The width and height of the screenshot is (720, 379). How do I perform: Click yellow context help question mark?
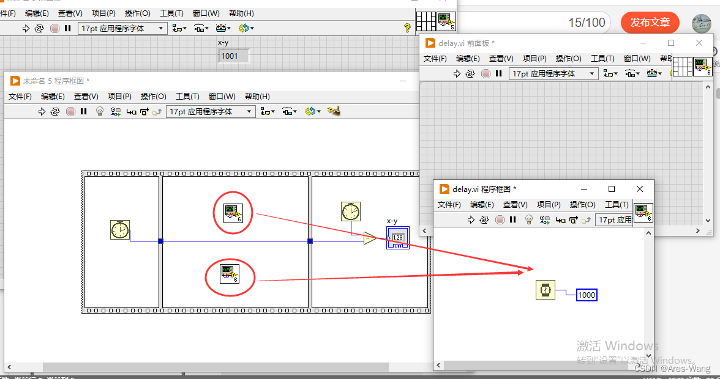[x=407, y=28]
